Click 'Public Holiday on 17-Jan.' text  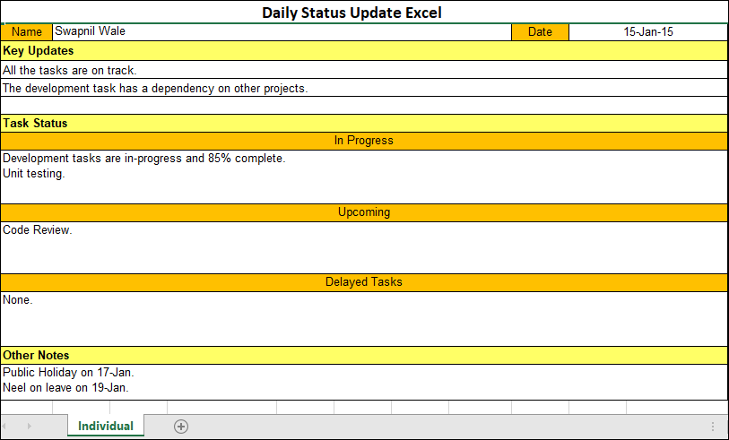click(68, 372)
